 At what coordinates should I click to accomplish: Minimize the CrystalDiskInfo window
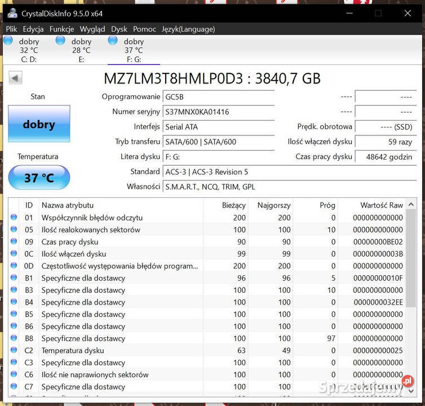(349, 13)
